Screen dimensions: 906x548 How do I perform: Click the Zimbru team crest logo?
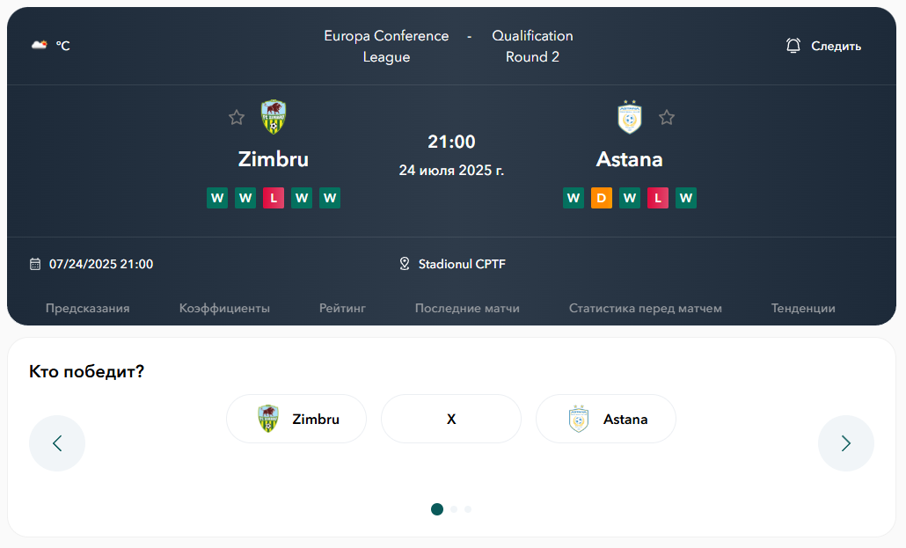272,117
